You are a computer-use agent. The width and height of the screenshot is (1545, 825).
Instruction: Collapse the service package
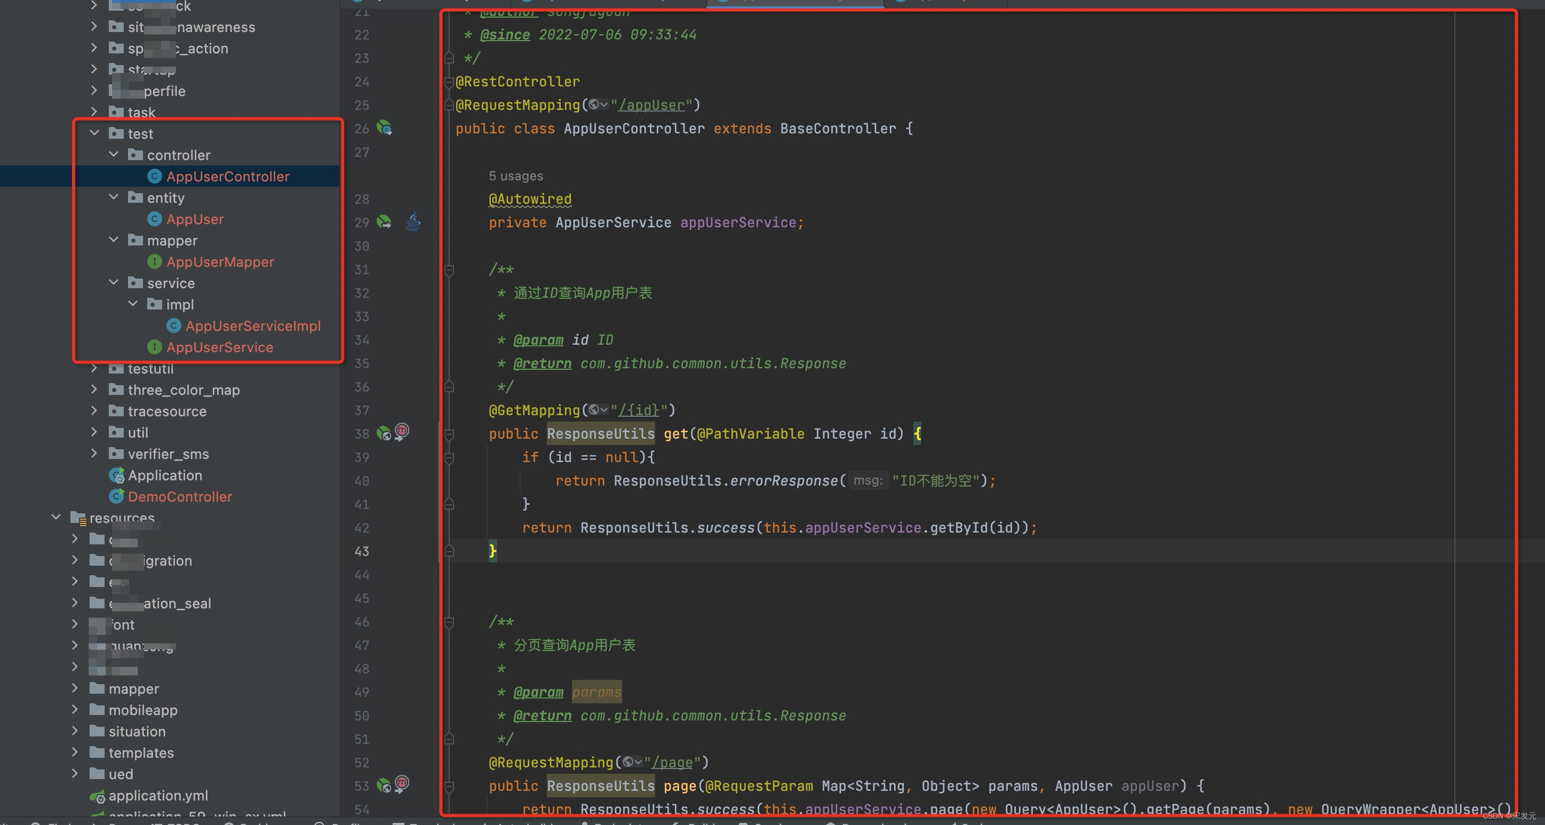(114, 282)
